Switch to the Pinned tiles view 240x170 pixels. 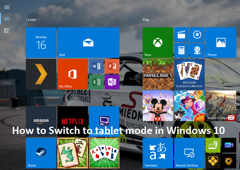7,19
